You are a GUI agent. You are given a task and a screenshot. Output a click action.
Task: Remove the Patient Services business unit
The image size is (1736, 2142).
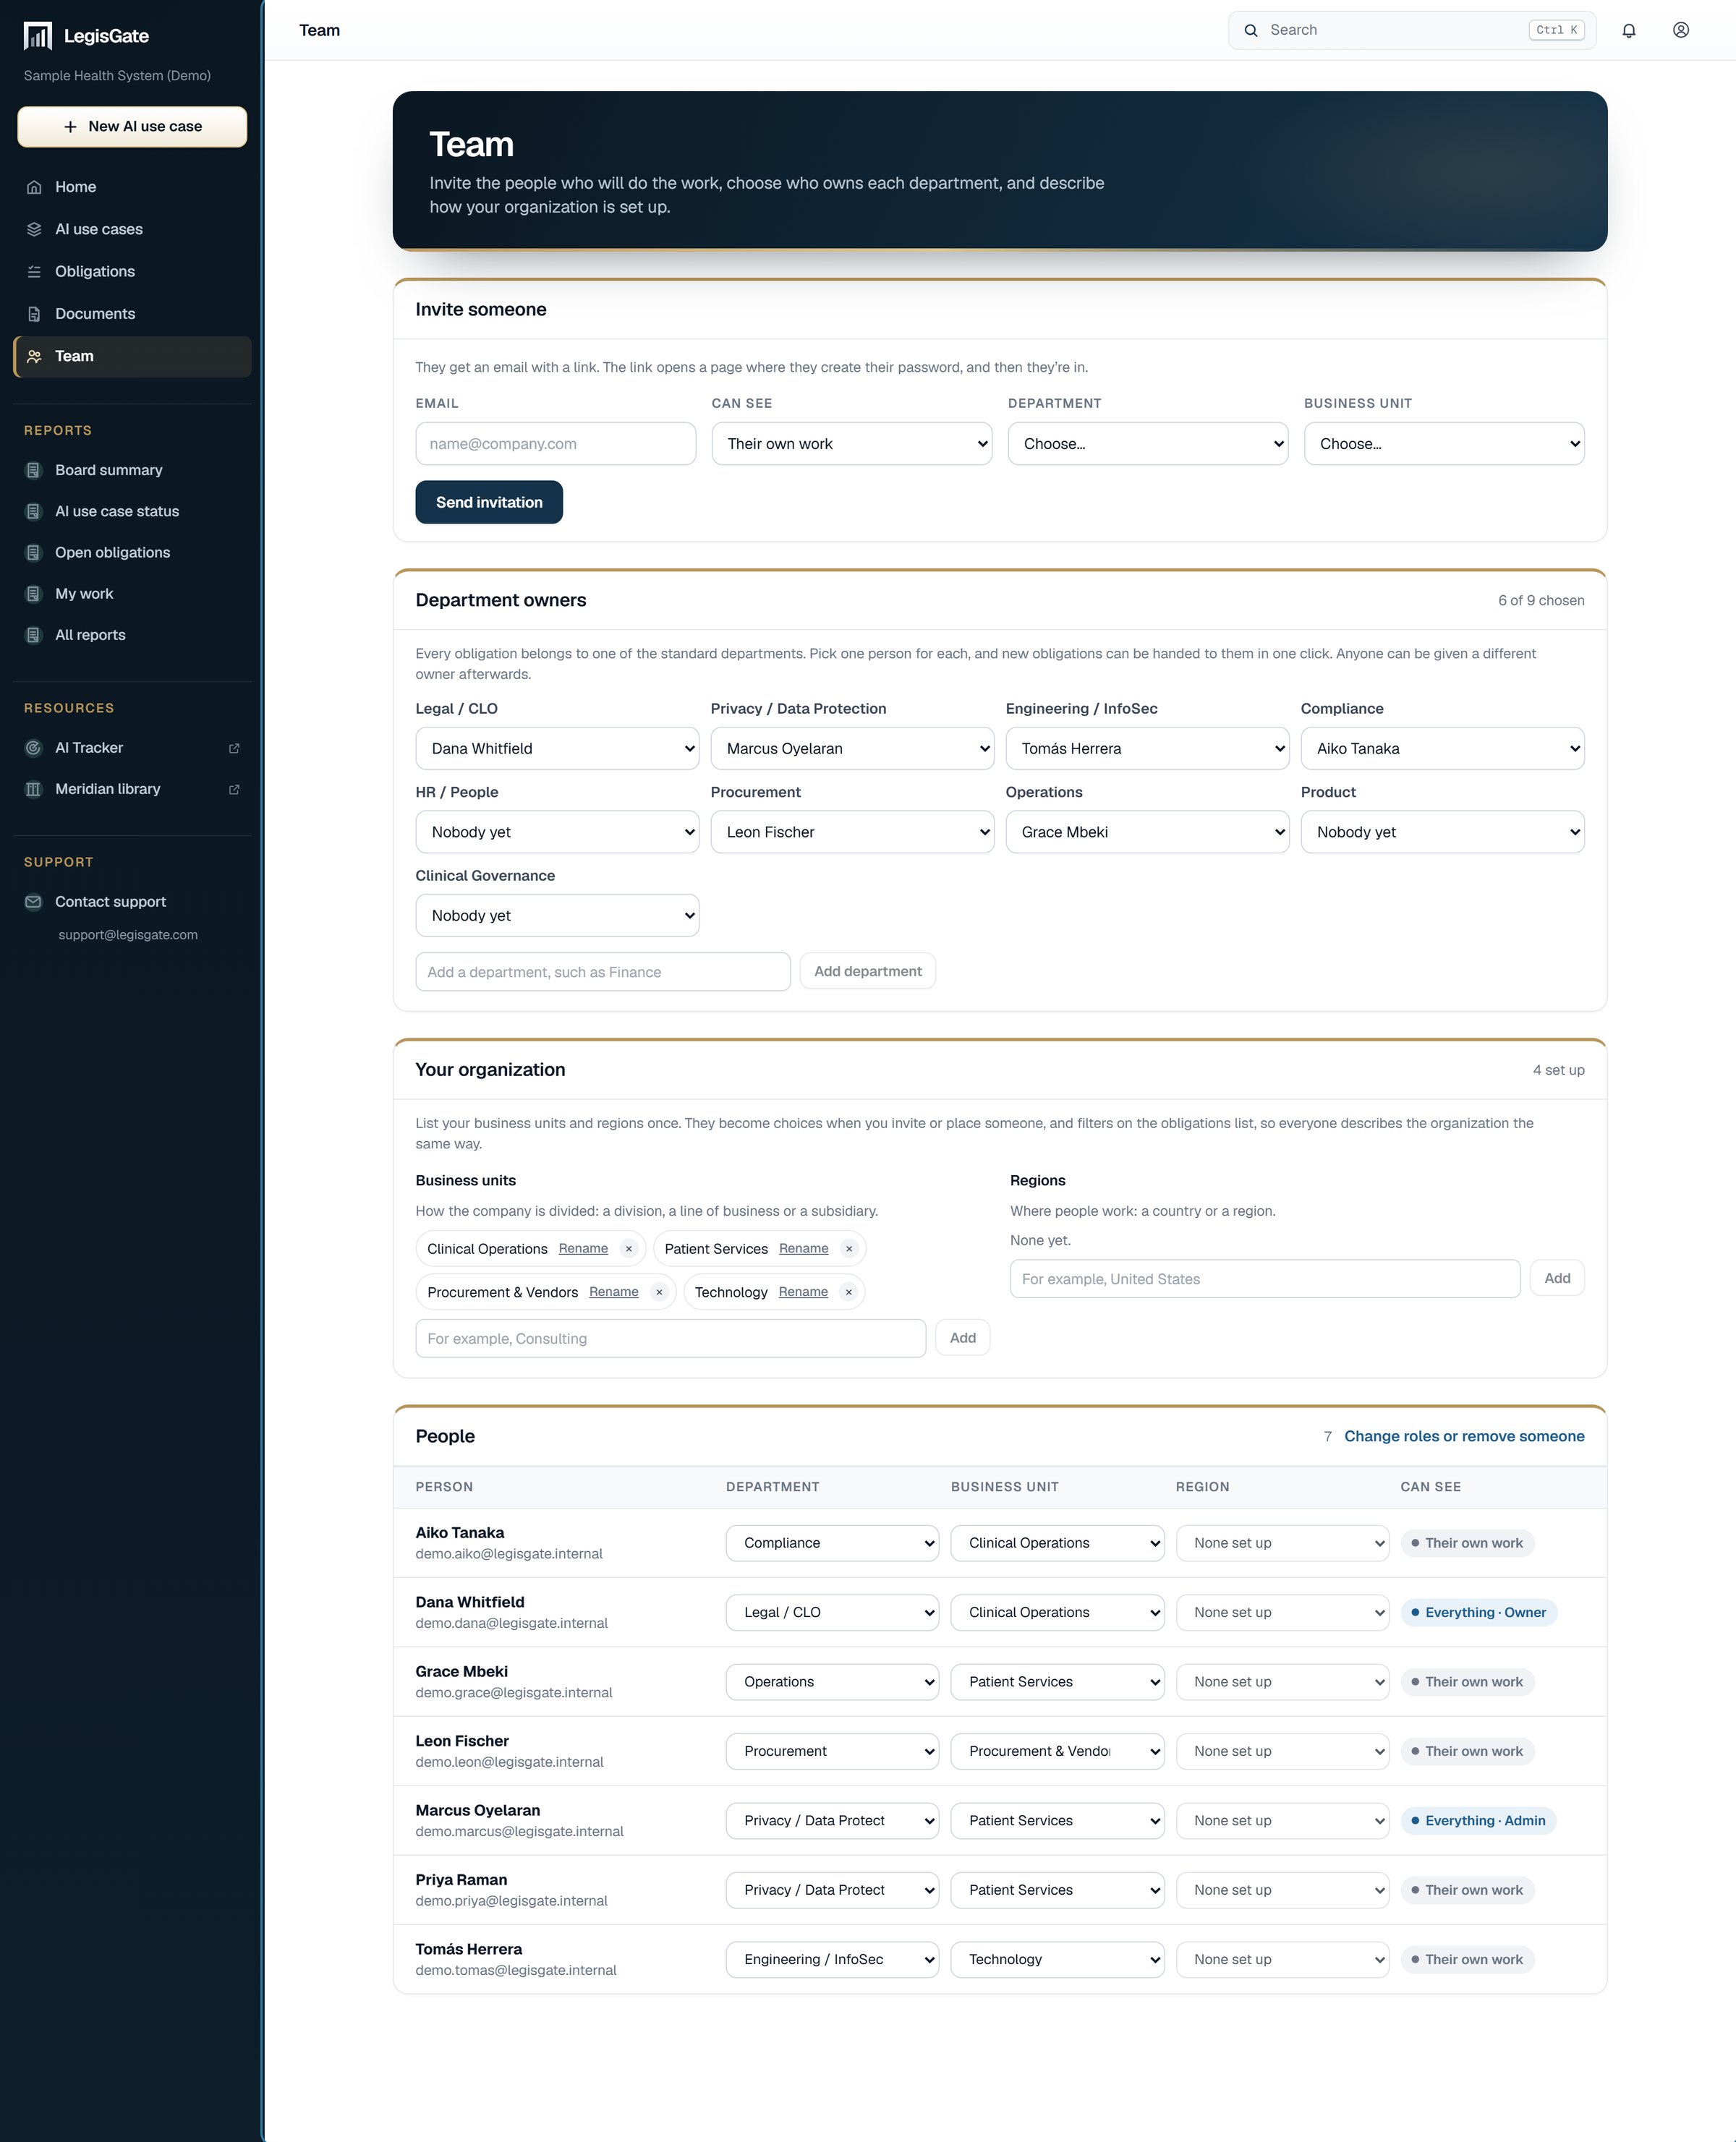click(848, 1248)
